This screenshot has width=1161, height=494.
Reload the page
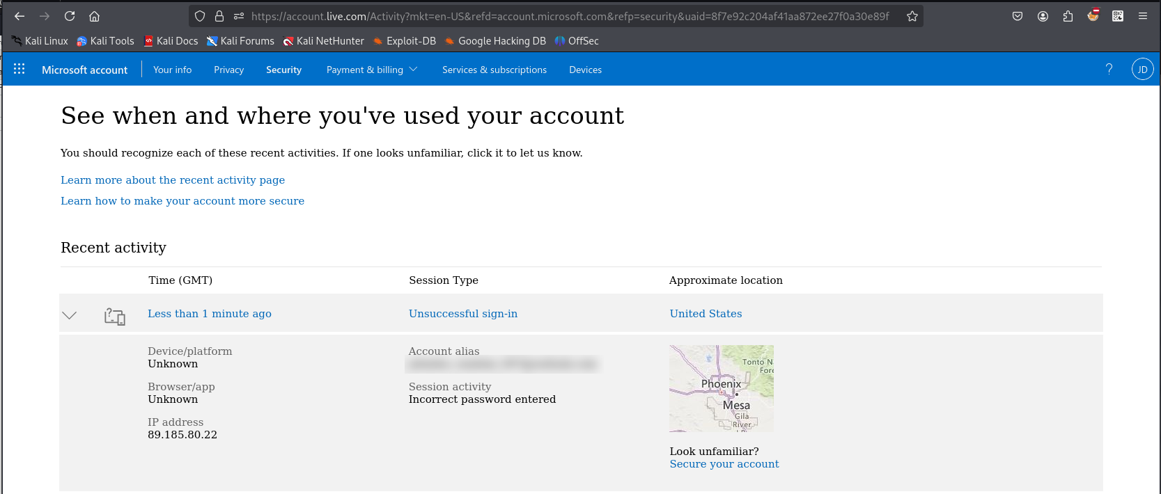click(70, 16)
